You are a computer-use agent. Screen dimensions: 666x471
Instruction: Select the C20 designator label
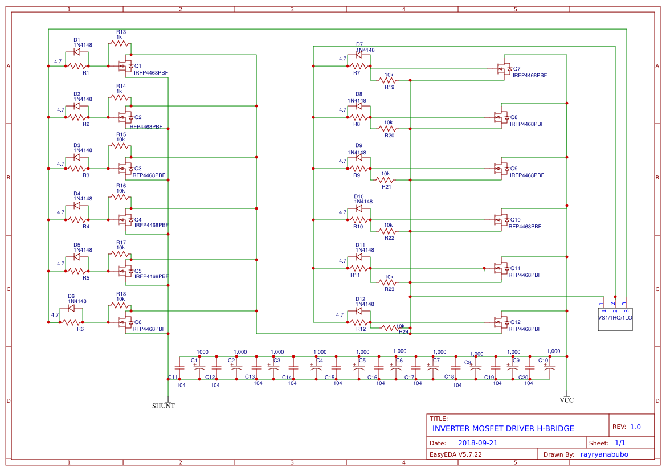pyautogui.click(x=523, y=378)
